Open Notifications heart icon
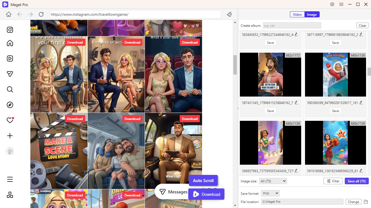This screenshot has width=371, height=208. pos(10,120)
